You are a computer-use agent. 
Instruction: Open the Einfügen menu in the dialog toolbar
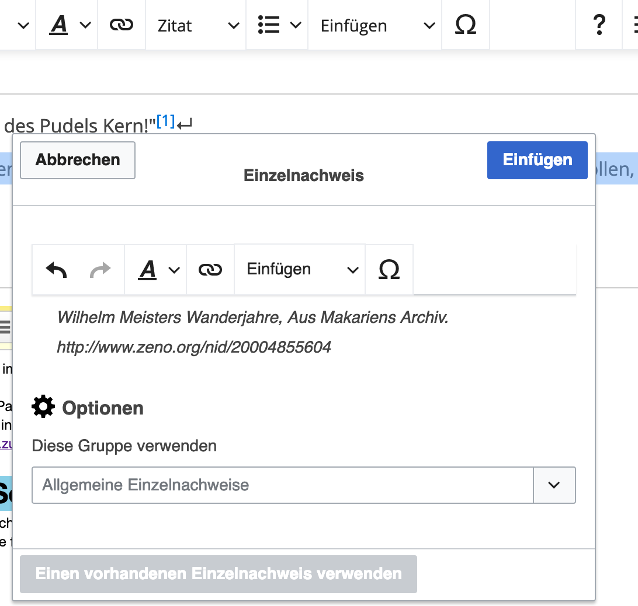point(301,270)
